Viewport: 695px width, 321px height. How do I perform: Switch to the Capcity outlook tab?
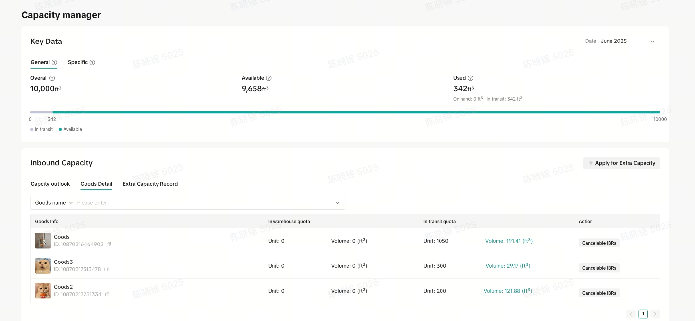(x=50, y=184)
